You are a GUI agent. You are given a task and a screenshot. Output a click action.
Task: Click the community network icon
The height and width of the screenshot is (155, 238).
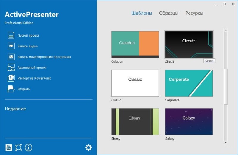[18, 148]
